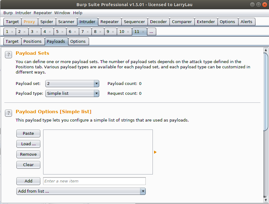Close Intruder attack tab 4
This screenshot has width=269, height=204.
pyautogui.click(x=50, y=32)
